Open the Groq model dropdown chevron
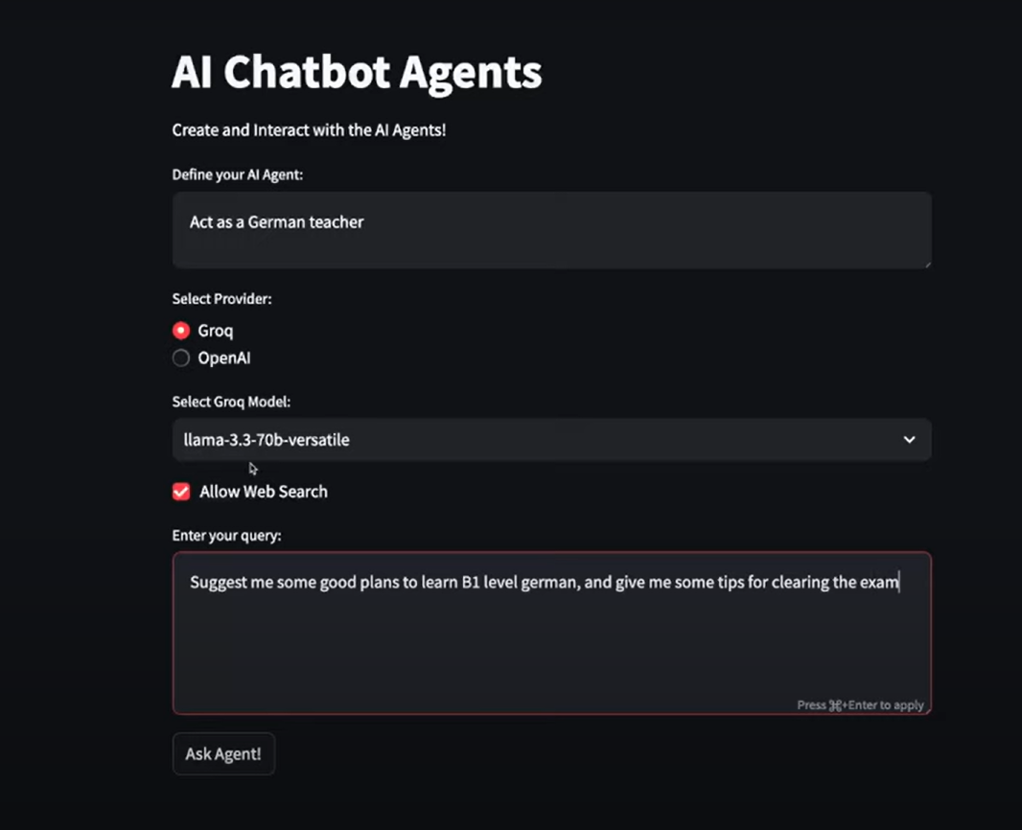The height and width of the screenshot is (830, 1022). point(909,439)
